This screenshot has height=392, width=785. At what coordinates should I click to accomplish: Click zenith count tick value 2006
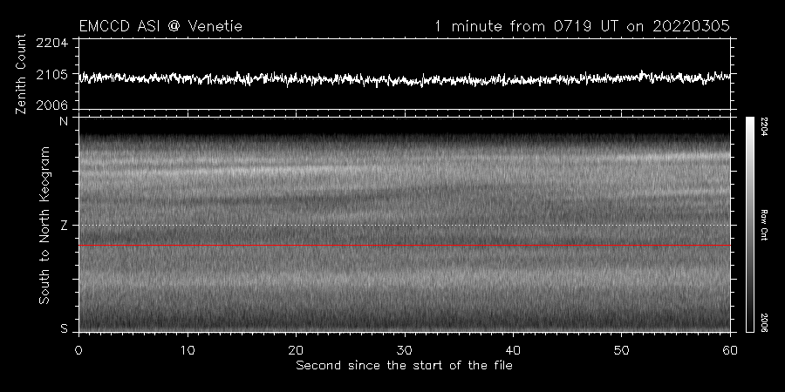click(52, 105)
